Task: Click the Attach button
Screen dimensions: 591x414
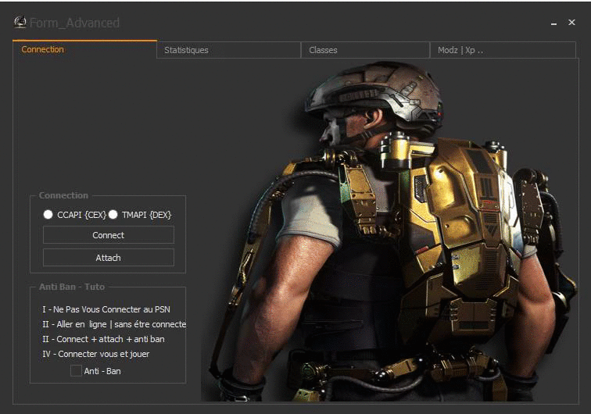Action: [109, 258]
